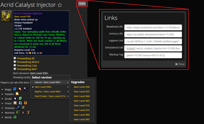
Task: Select the first Mage spec icon
Action: pyautogui.click(x=15, y=89)
